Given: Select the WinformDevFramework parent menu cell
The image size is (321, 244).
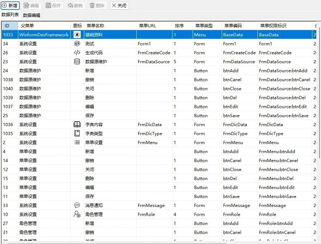Looking at the screenshot, I should point(44,34).
